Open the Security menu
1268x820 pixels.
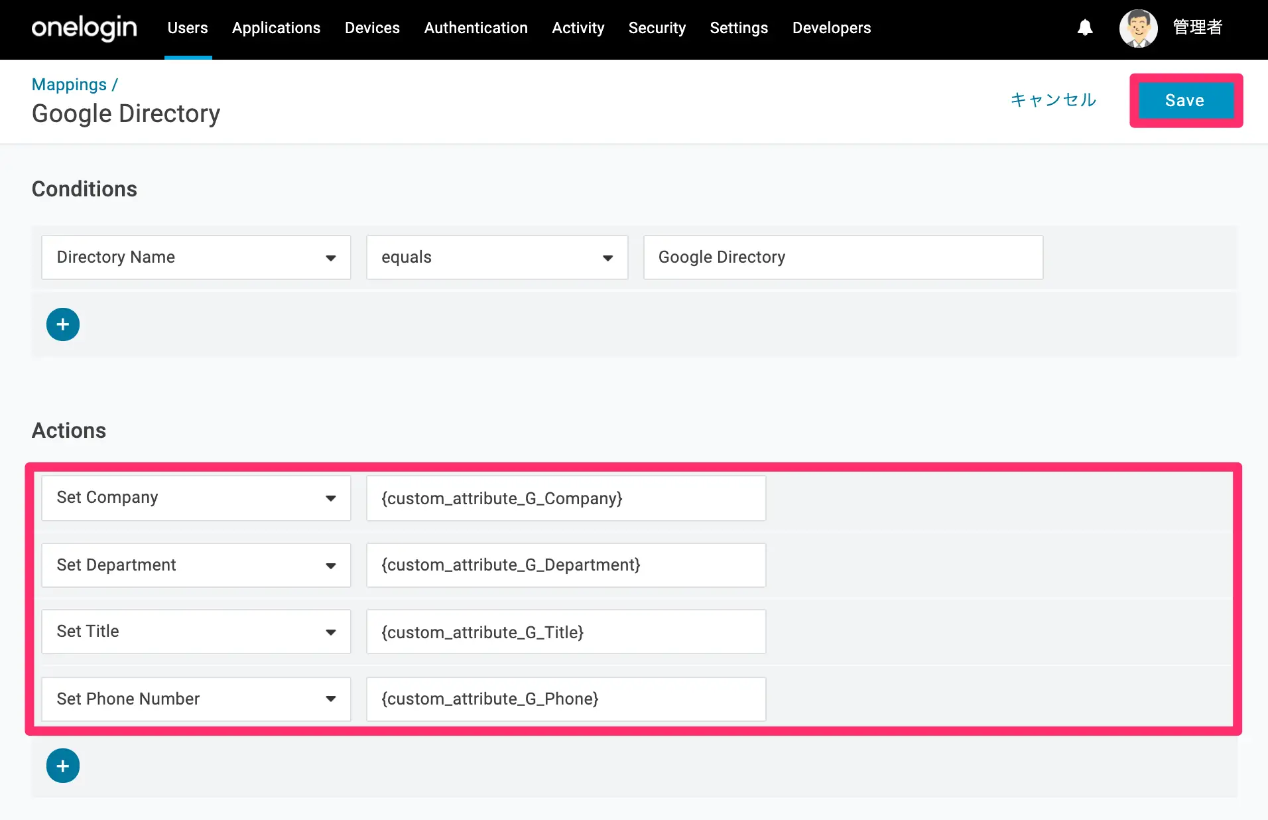(x=657, y=28)
